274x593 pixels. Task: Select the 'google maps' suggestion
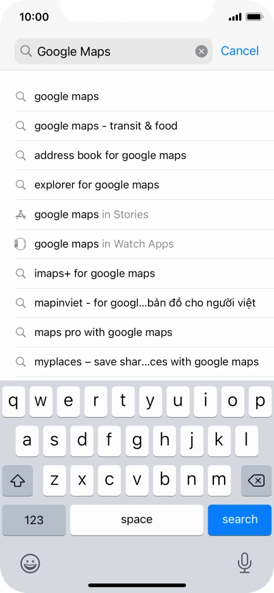click(x=144, y=96)
